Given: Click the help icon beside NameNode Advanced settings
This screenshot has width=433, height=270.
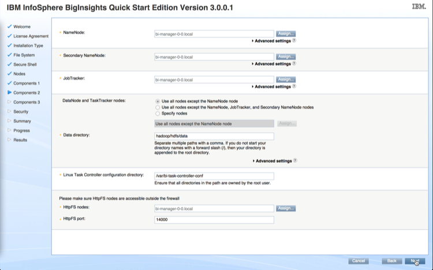Looking at the screenshot, I should [x=294, y=40].
